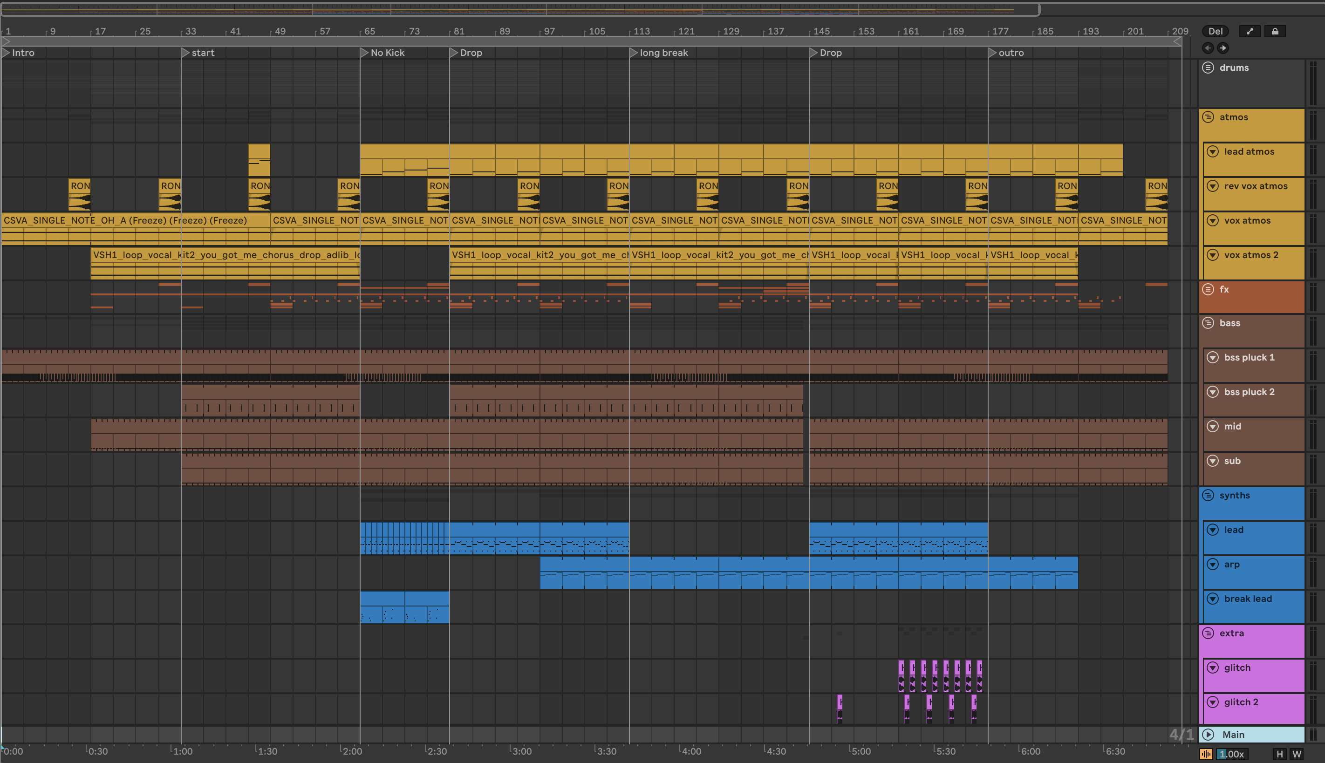Toggle the automation mode icon
Screen dimensions: 1325x763
[x=1250, y=32]
